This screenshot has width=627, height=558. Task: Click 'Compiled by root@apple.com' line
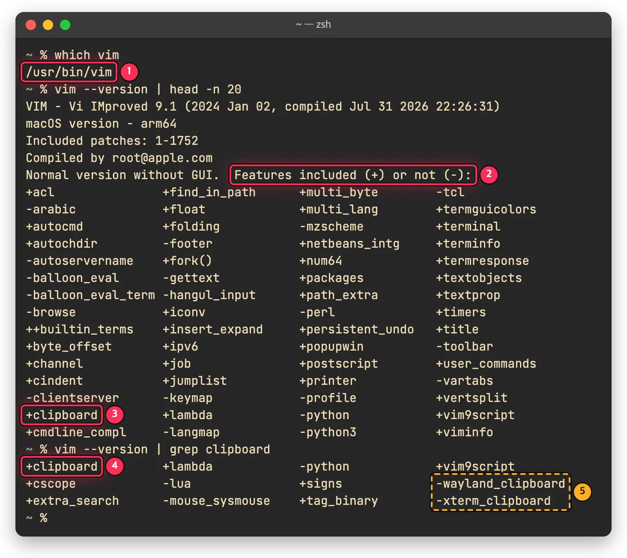pyautogui.click(x=119, y=158)
